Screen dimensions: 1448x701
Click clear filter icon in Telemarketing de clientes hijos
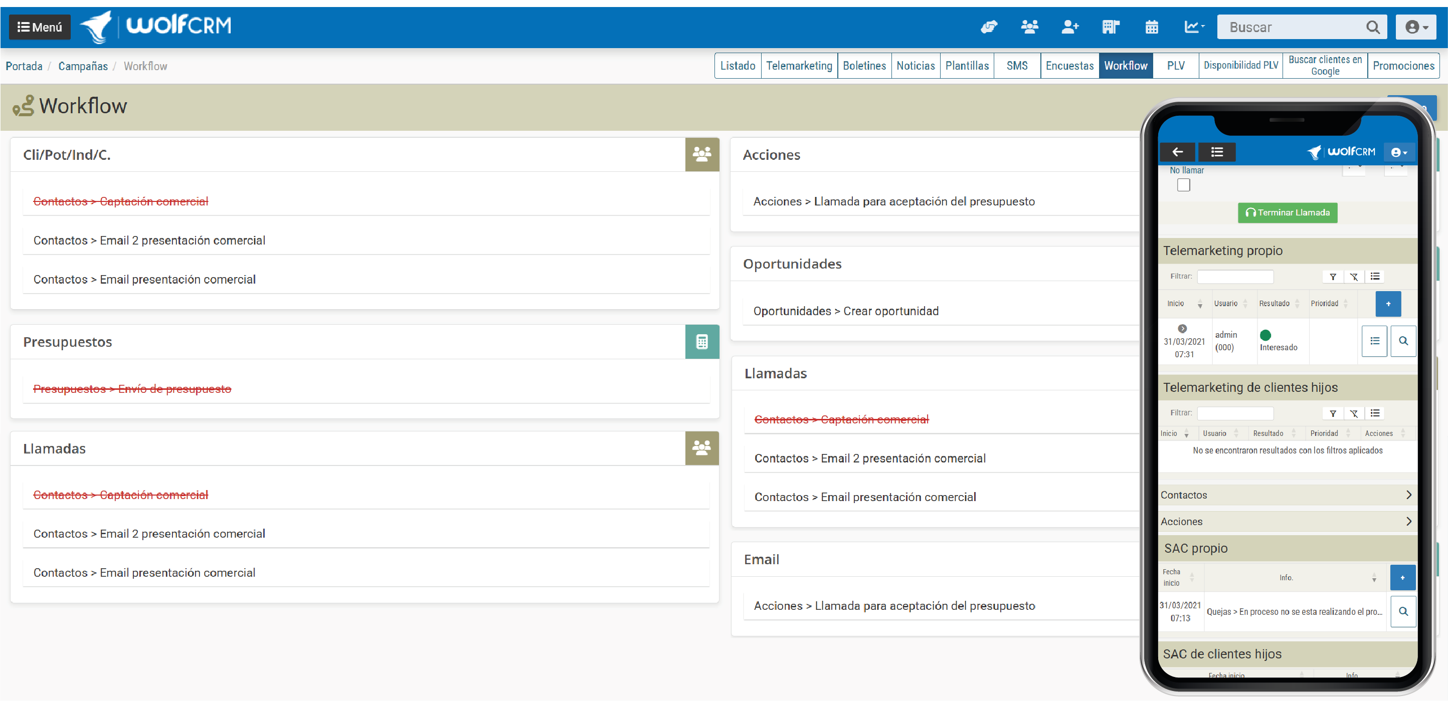tap(1354, 413)
